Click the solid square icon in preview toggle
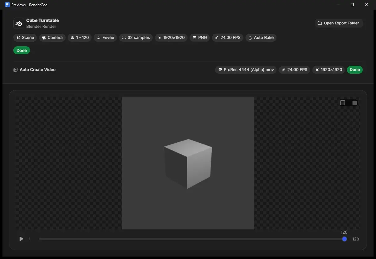The image size is (376, 259). tap(355, 103)
